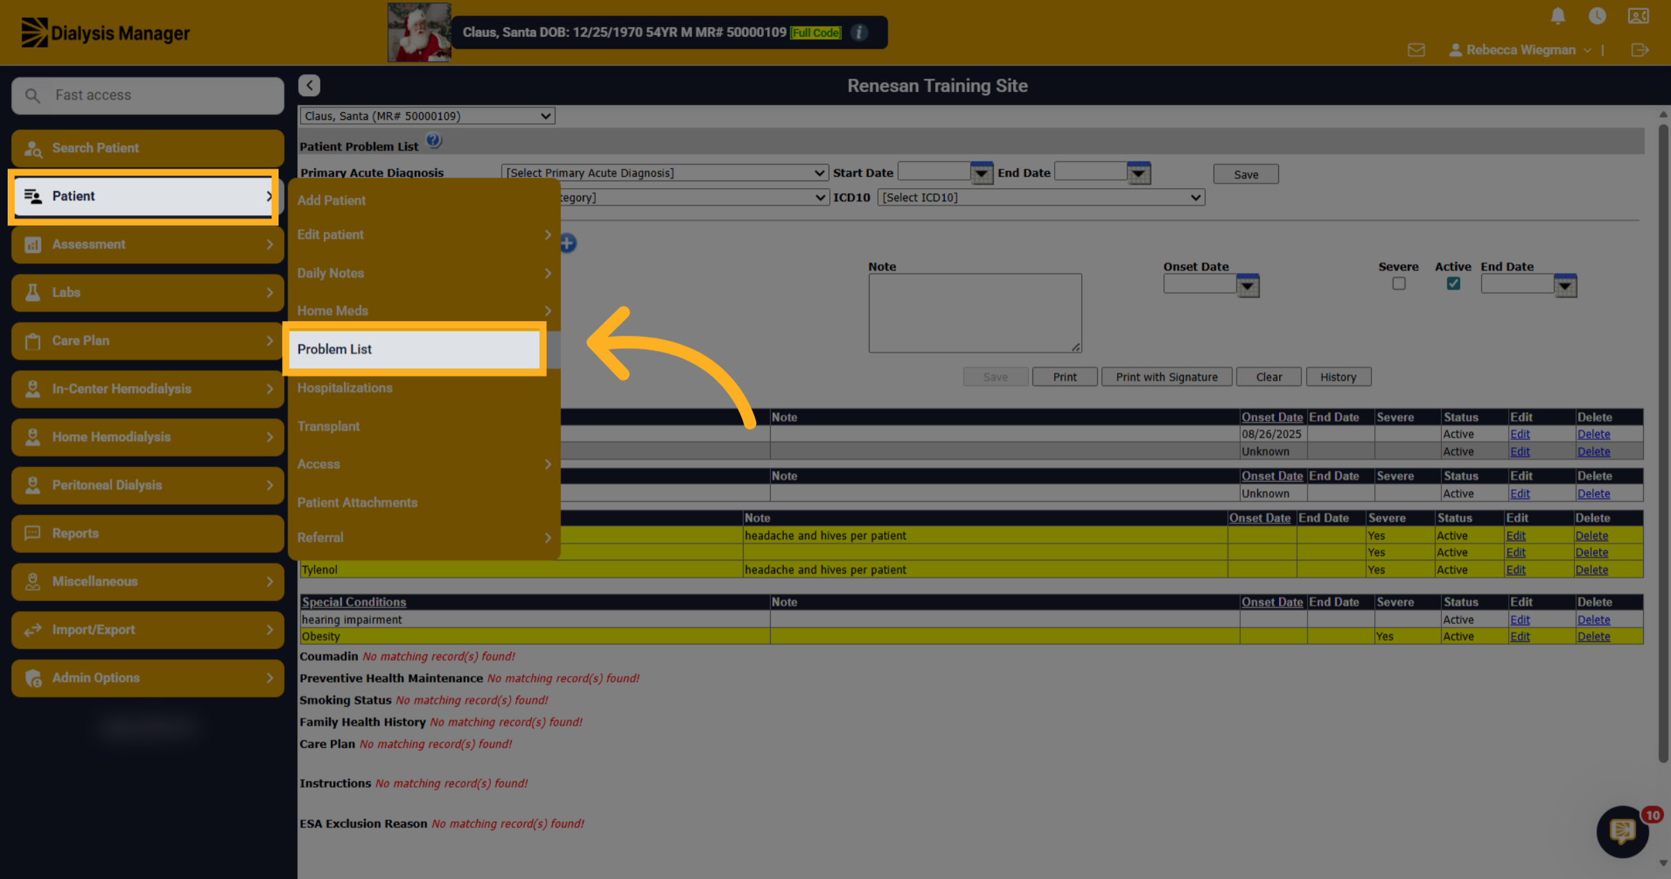1671x879 pixels.
Task: Click the logout icon
Action: pos(1640,50)
